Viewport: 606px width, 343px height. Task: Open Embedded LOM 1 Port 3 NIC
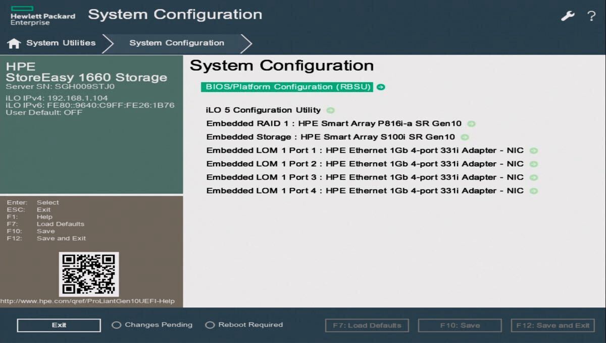[365, 177]
